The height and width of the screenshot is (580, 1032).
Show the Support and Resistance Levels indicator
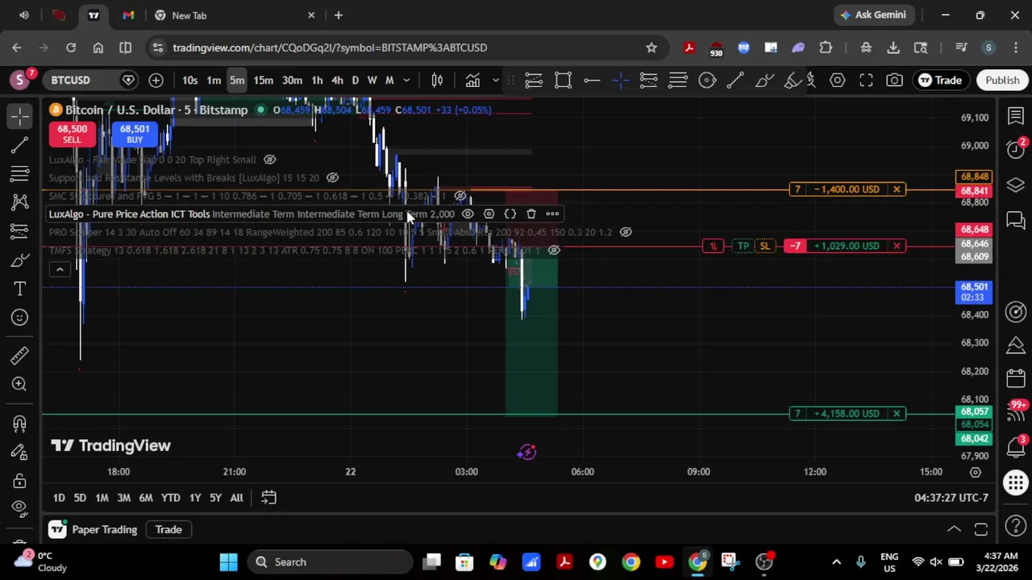click(x=332, y=177)
